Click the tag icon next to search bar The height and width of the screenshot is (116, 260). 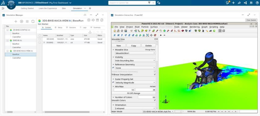159,3
